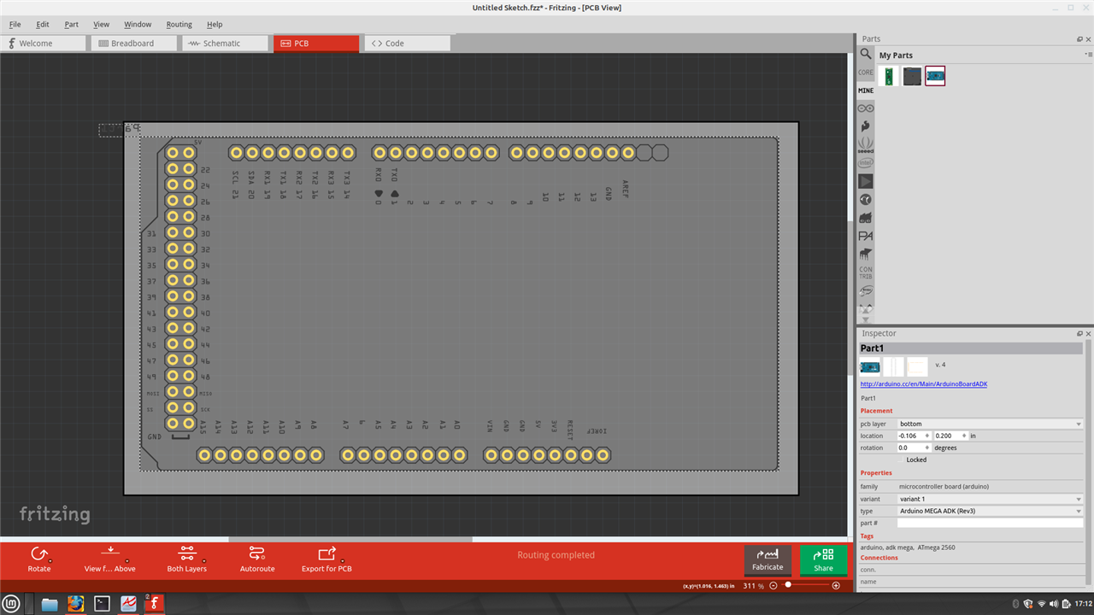
Task: Click the zoom in plus icon
Action: [836, 586]
